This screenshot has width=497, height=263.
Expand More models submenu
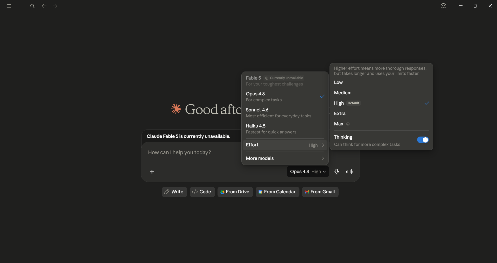point(285,158)
